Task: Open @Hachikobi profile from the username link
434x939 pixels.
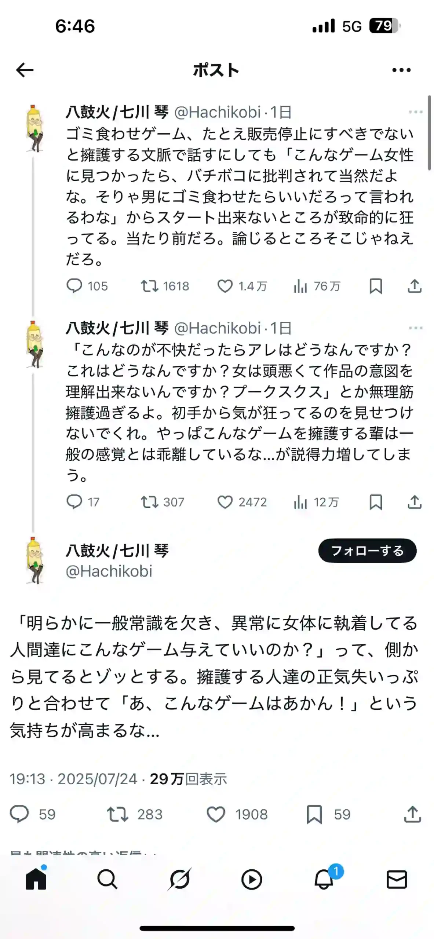Action: 110,571
